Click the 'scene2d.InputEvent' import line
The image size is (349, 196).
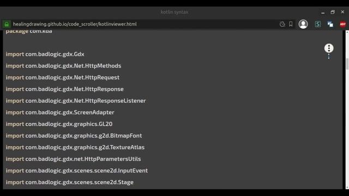(x=76, y=170)
